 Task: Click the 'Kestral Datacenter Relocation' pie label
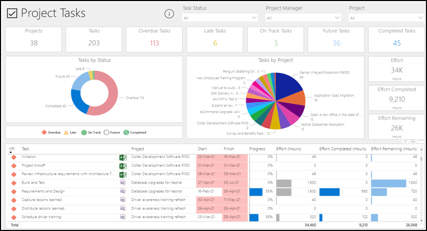coord(322,125)
